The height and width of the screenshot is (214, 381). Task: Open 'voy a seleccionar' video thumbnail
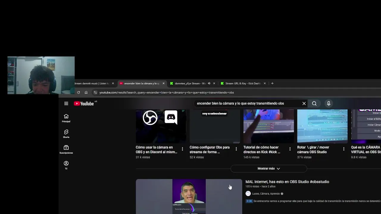pos(215,126)
